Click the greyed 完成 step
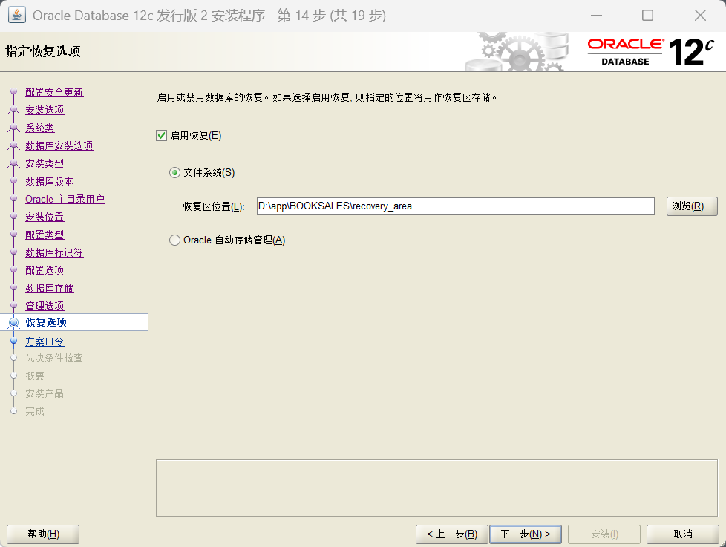 click(35, 411)
